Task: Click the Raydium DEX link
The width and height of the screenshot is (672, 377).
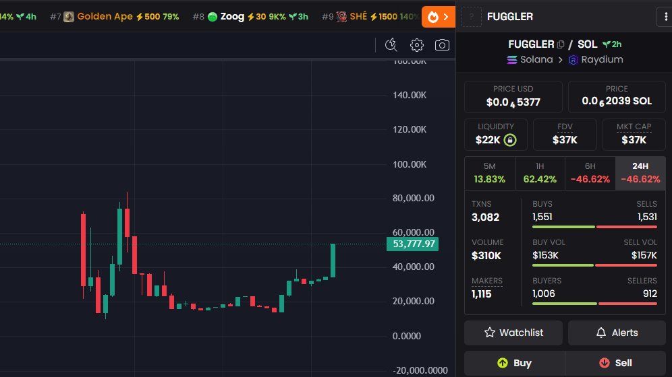Action: click(596, 60)
